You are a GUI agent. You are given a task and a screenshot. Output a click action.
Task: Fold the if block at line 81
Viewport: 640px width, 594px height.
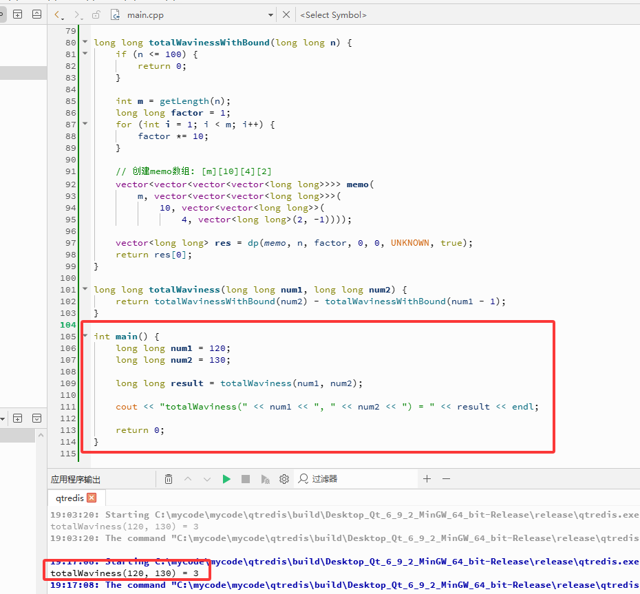(85, 53)
